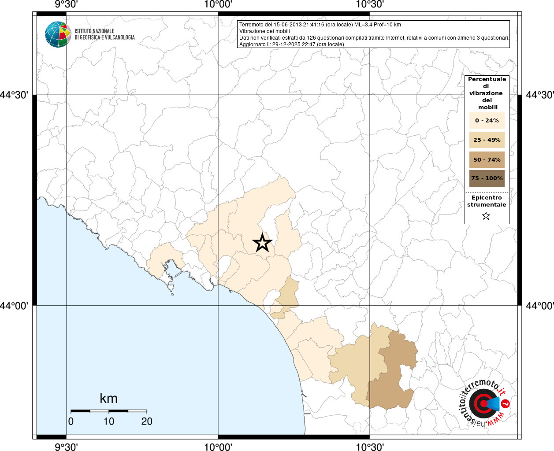Select the 0 - 24% legend swatch
Screen dimensions: 554x451
pos(487,120)
